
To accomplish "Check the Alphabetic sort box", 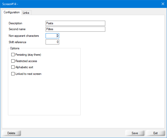I will (13, 67).
